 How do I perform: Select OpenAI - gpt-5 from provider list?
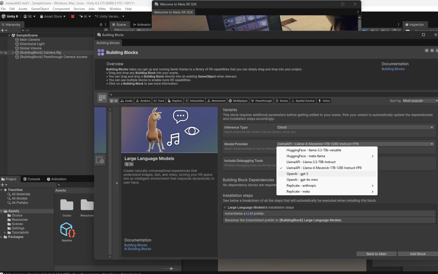297,174
